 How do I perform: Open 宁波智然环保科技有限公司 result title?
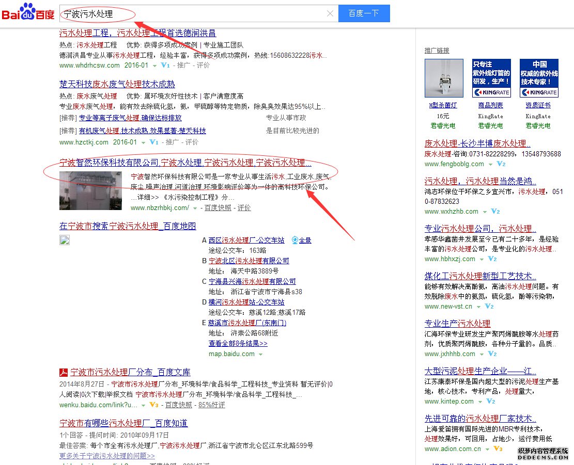(x=185, y=163)
